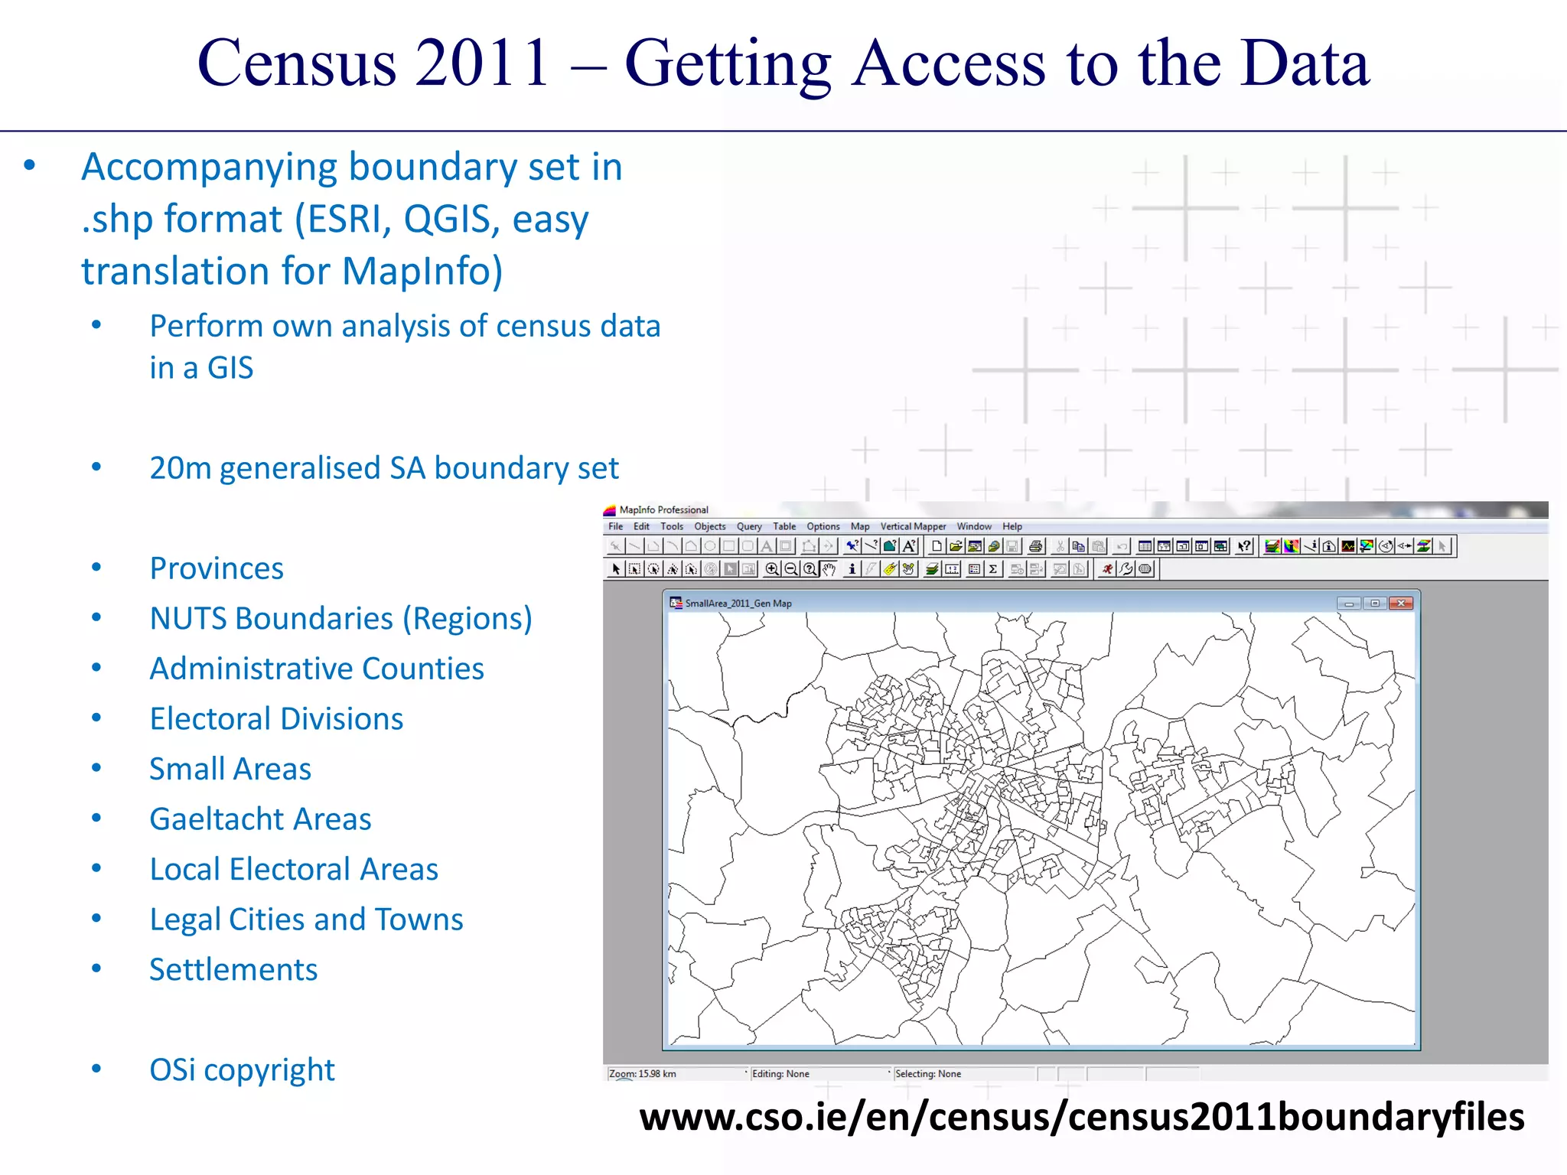Image resolution: width=1567 pixels, height=1175 pixels.
Task: Open the Query menu
Action: pos(748,526)
